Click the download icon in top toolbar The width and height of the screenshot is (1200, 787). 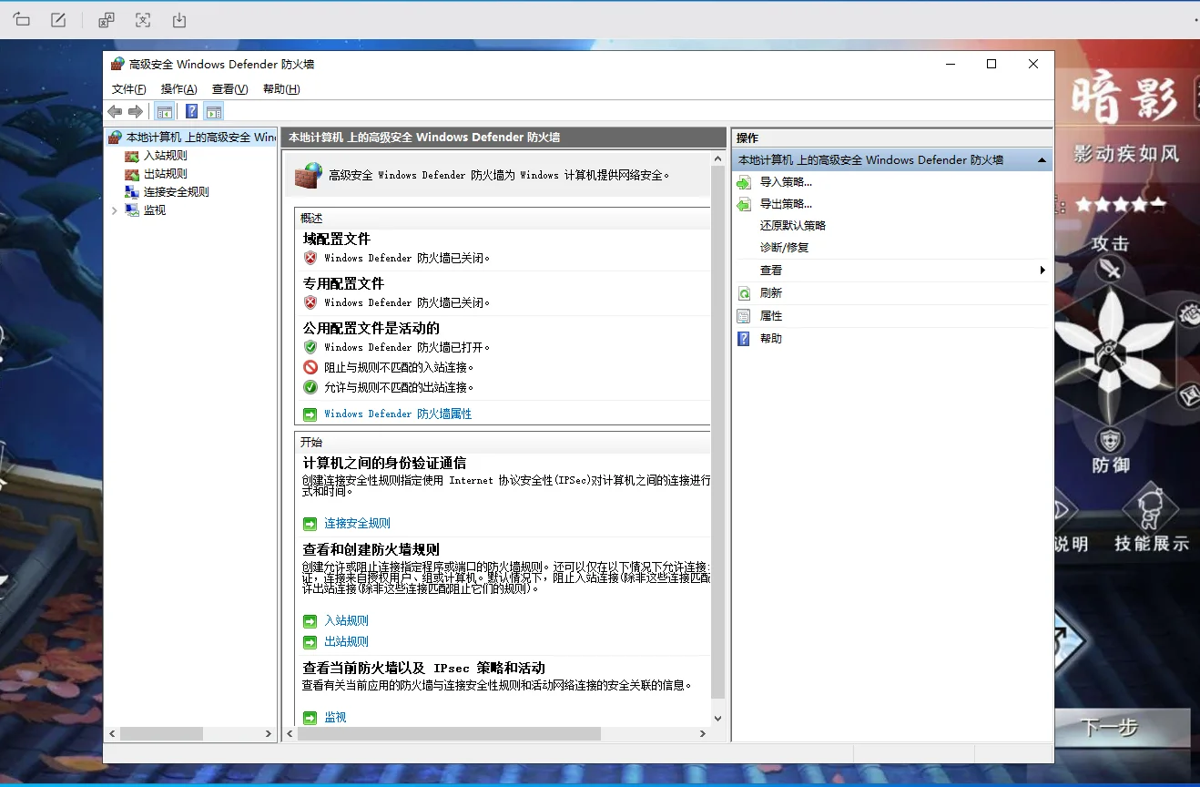(179, 20)
